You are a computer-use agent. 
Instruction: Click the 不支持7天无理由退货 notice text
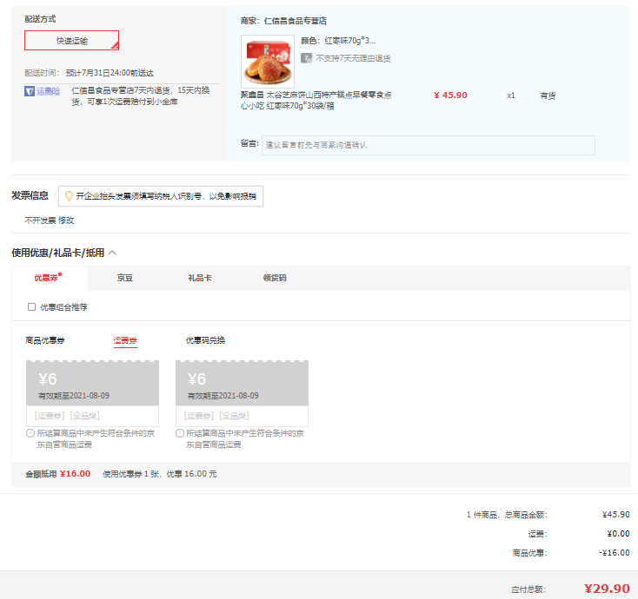click(x=353, y=58)
